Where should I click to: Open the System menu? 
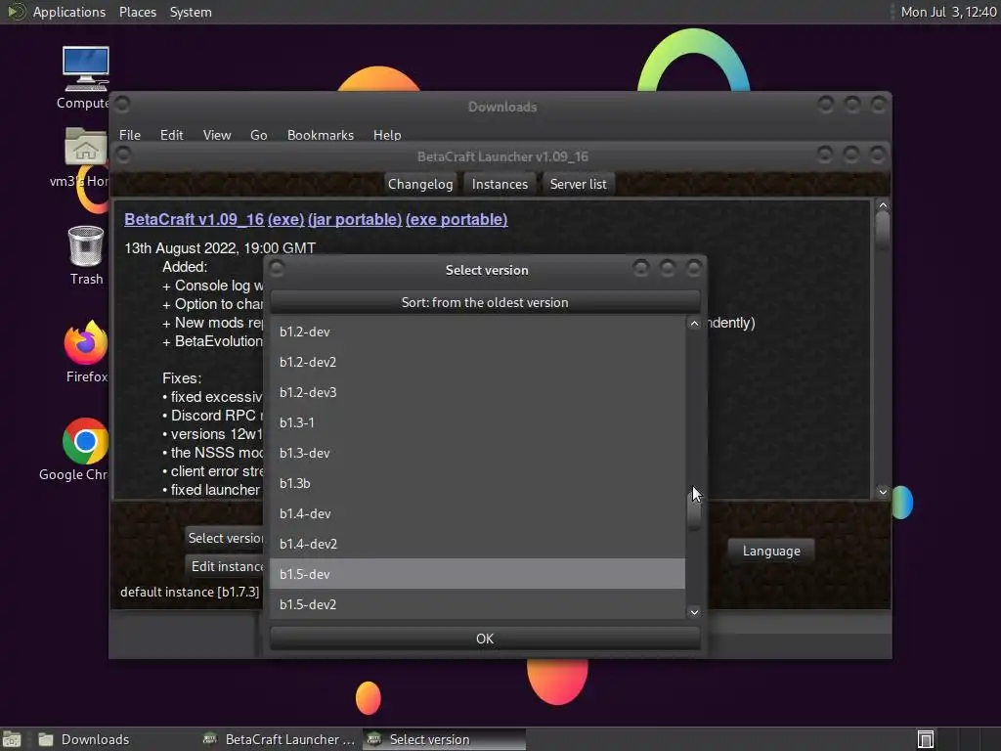click(x=191, y=12)
